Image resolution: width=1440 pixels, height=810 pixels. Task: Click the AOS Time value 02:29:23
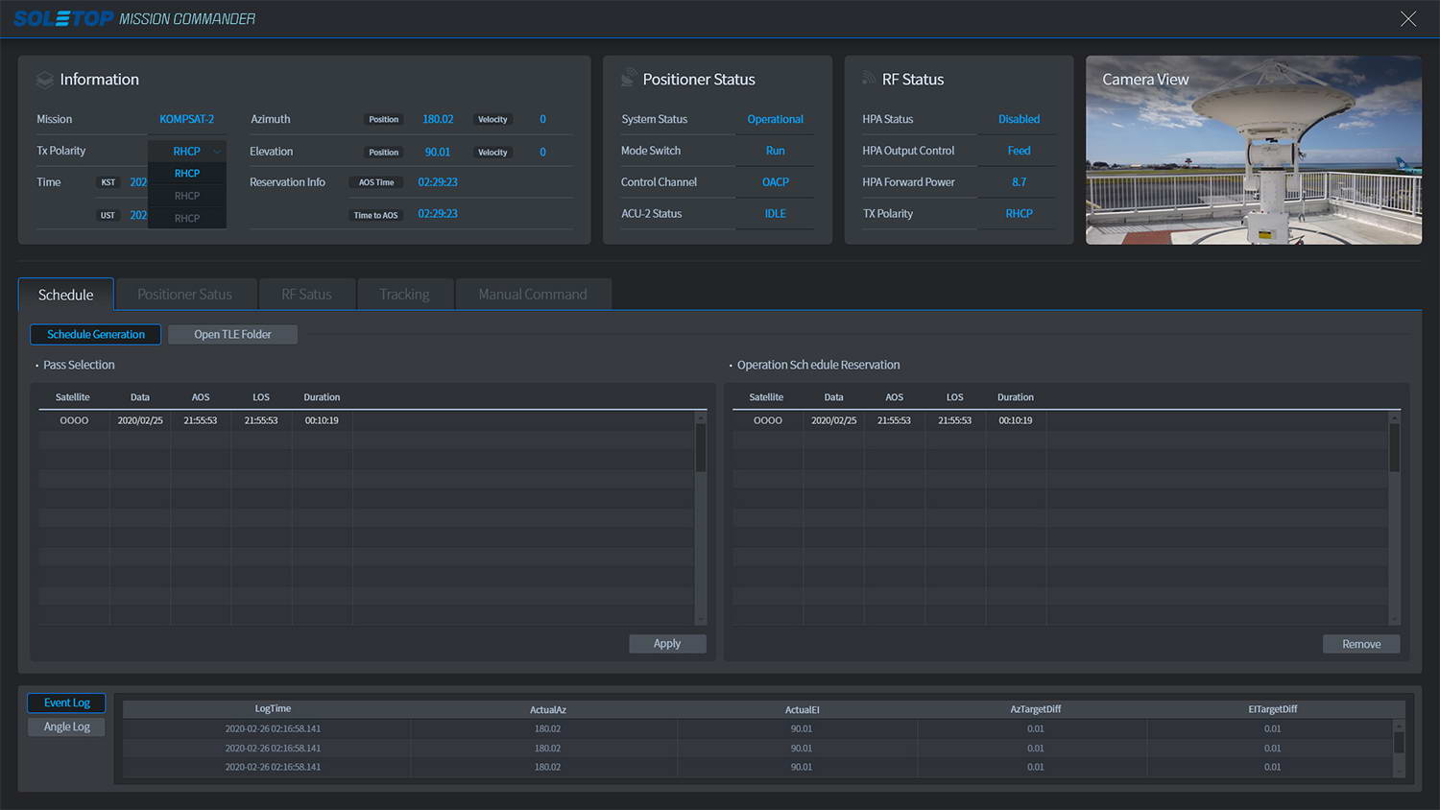(x=438, y=182)
